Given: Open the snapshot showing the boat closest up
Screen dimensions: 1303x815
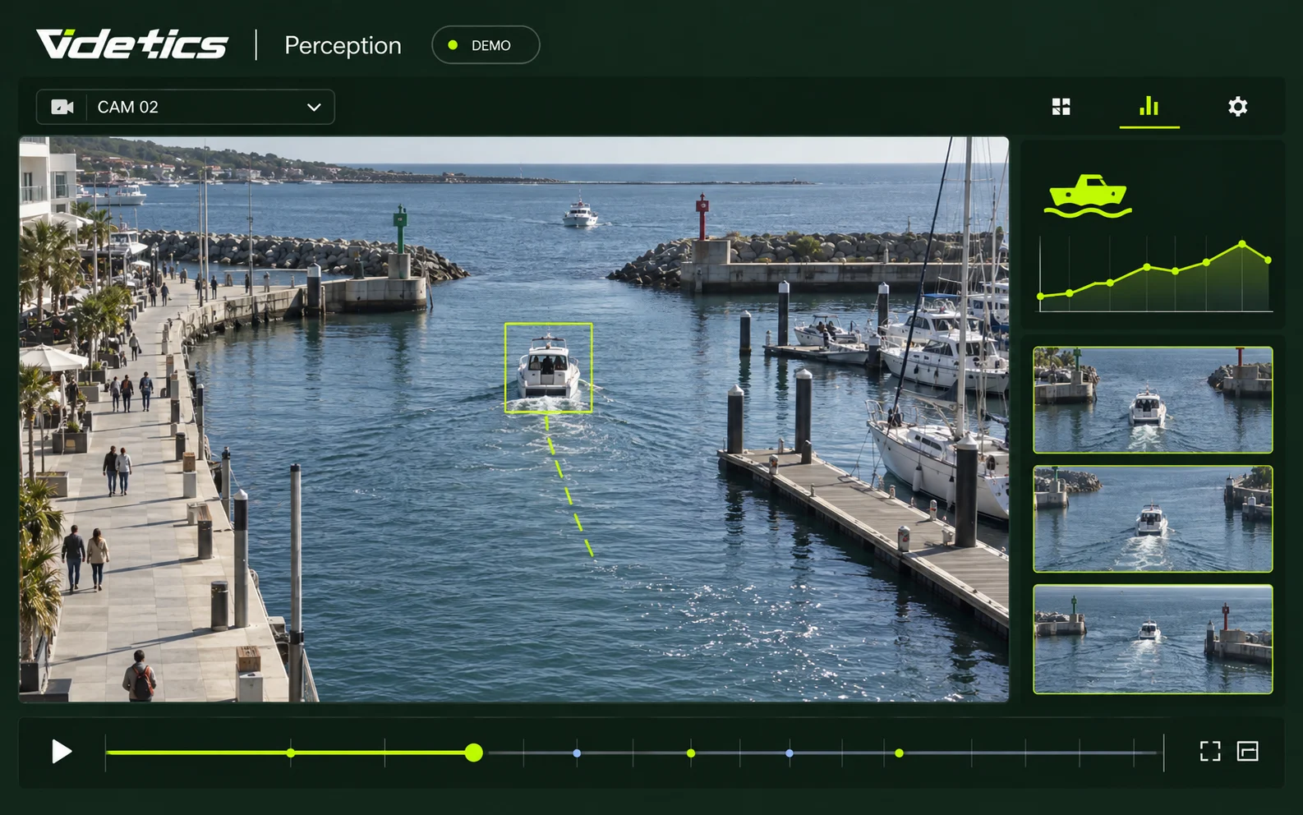Looking at the screenshot, I should tap(1153, 400).
